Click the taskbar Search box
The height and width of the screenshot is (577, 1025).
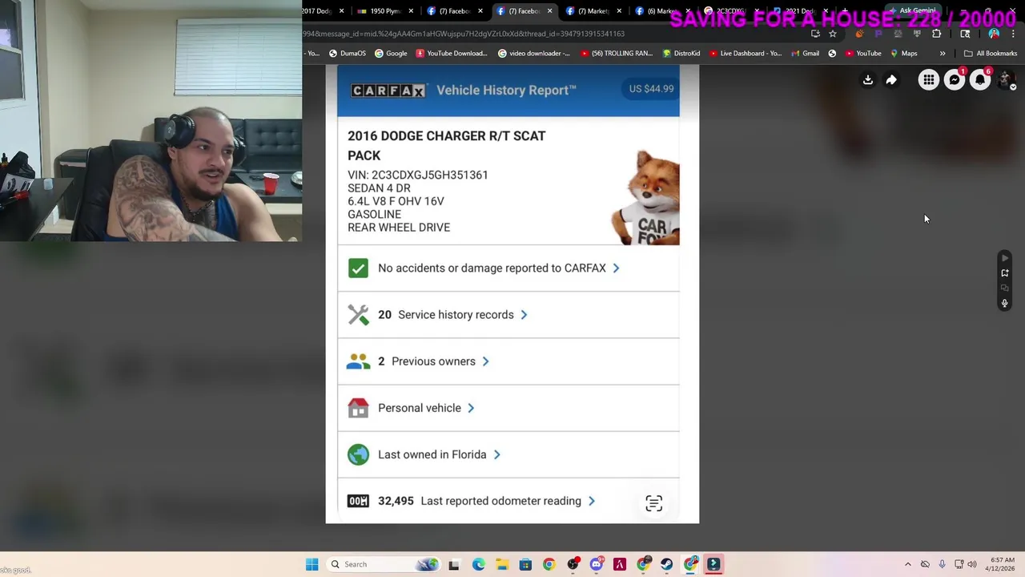tap(383, 564)
